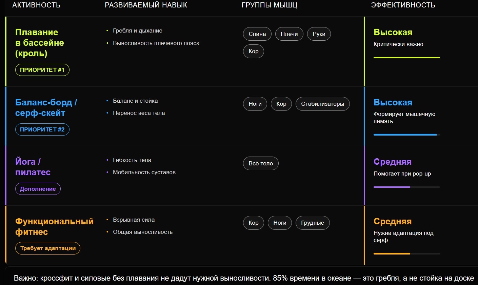This screenshot has height=285, width=478.
Task: Click the Ноги tag in balance board row
Action: pyautogui.click(x=255, y=104)
